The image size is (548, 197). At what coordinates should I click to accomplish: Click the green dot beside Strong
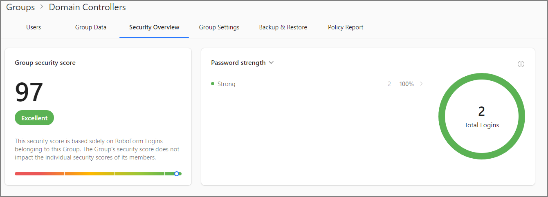coord(213,84)
